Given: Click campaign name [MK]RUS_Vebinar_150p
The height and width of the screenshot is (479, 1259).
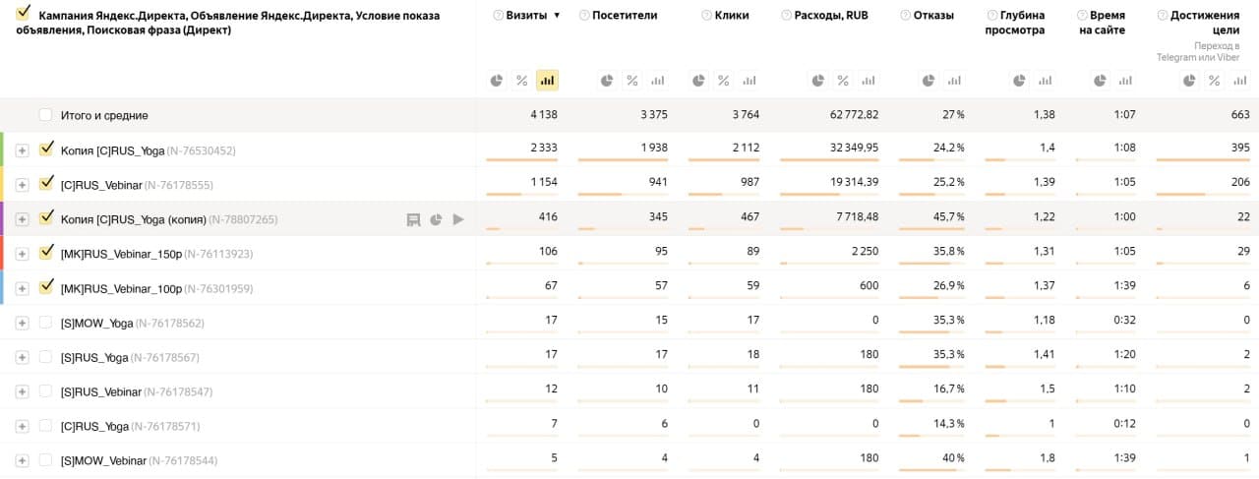Looking at the screenshot, I should pos(121,254).
